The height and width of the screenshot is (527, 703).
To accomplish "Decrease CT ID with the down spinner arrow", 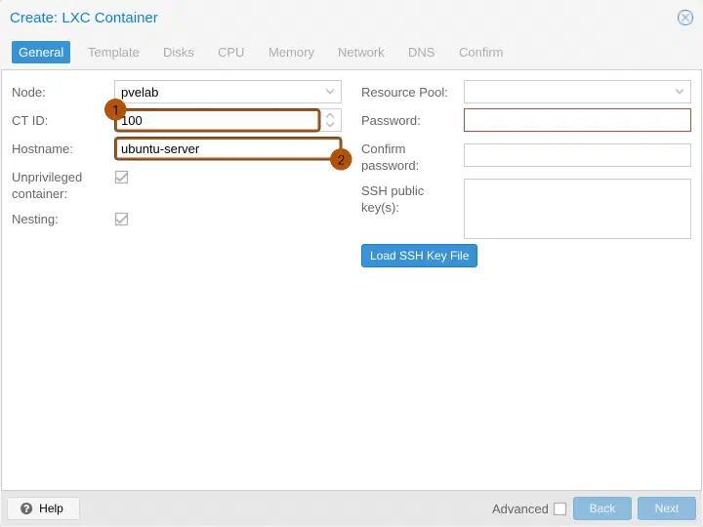I will tap(330, 125).
